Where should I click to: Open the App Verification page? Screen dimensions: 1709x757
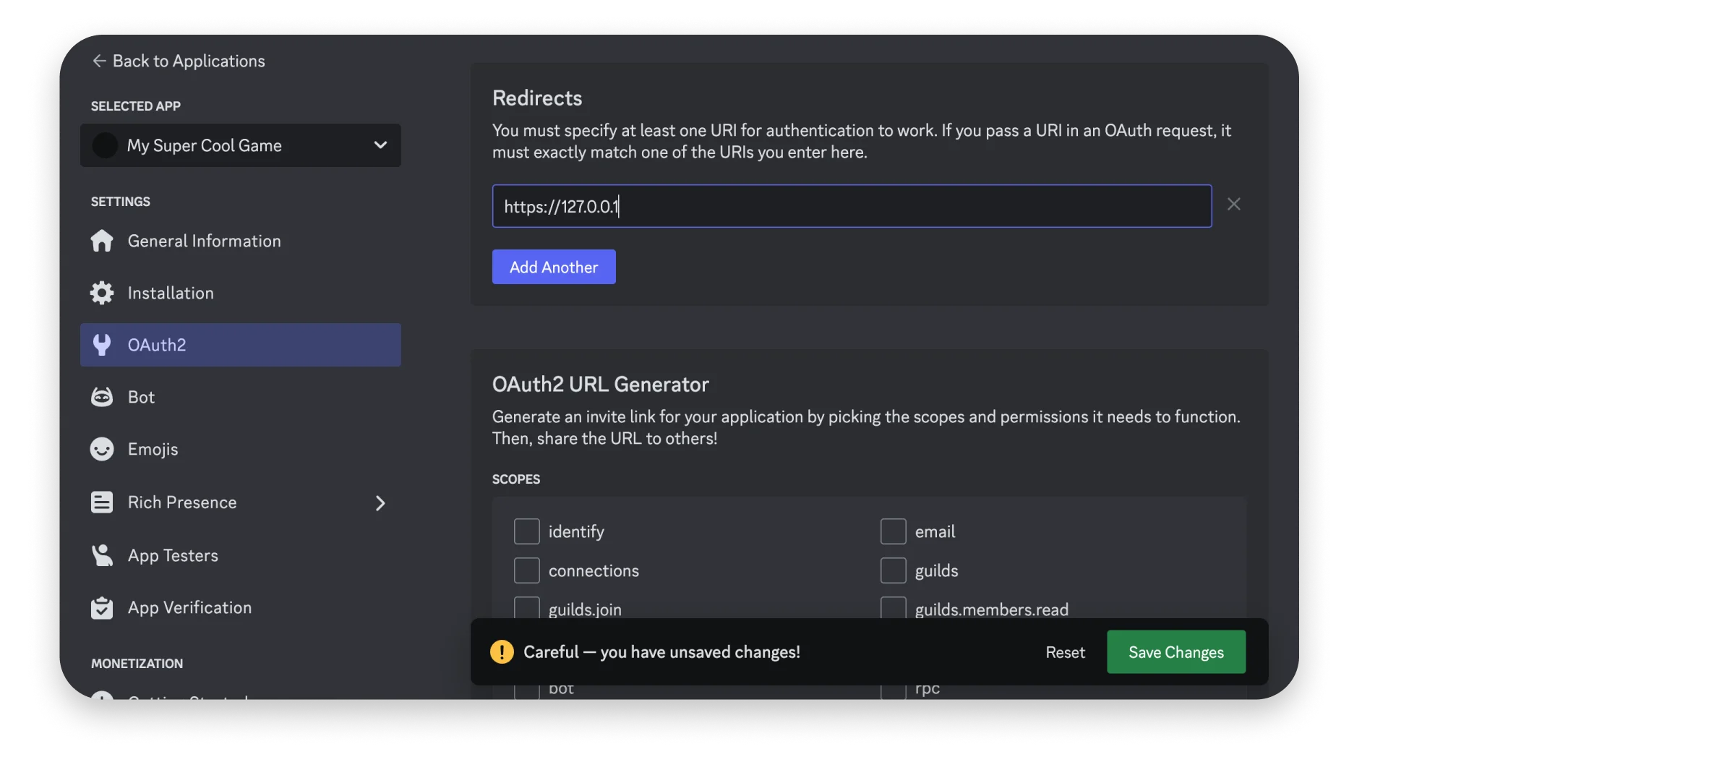[x=241, y=608]
